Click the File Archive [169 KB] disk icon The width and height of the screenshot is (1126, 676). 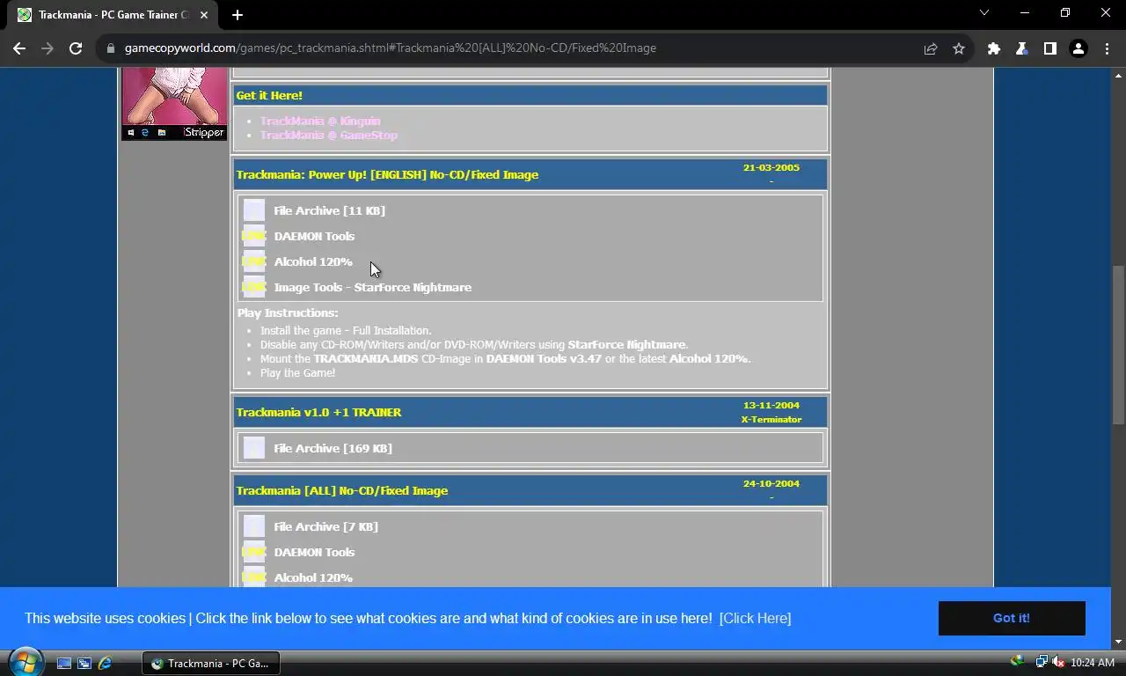[x=253, y=448]
